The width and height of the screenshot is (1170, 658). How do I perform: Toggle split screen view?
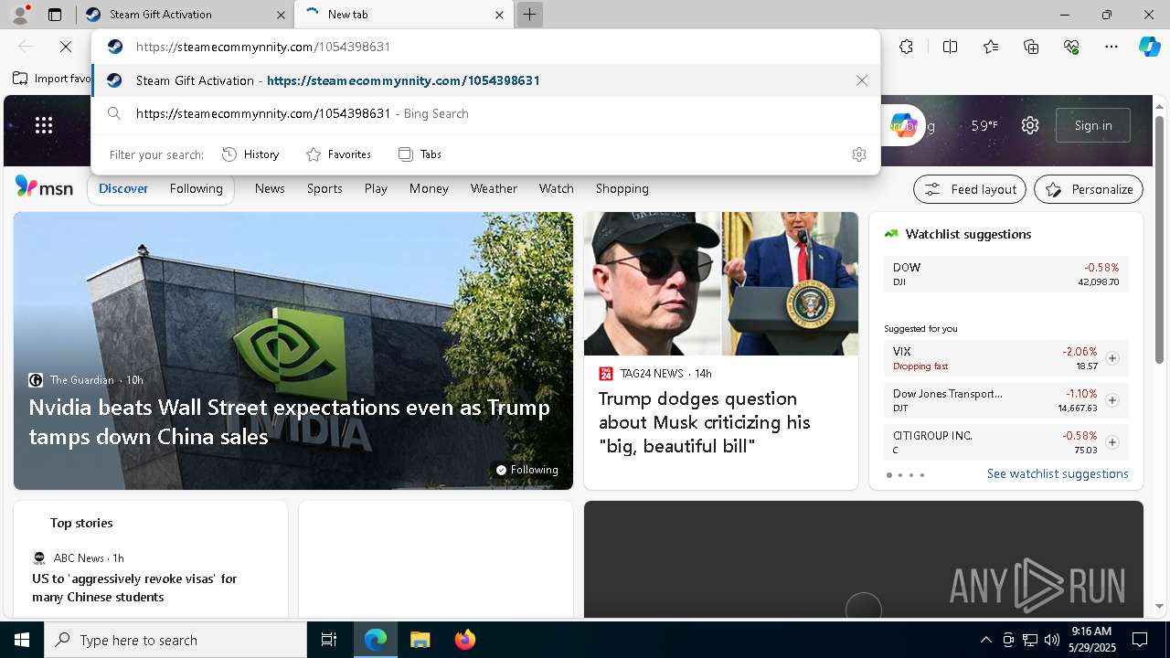point(950,47)
